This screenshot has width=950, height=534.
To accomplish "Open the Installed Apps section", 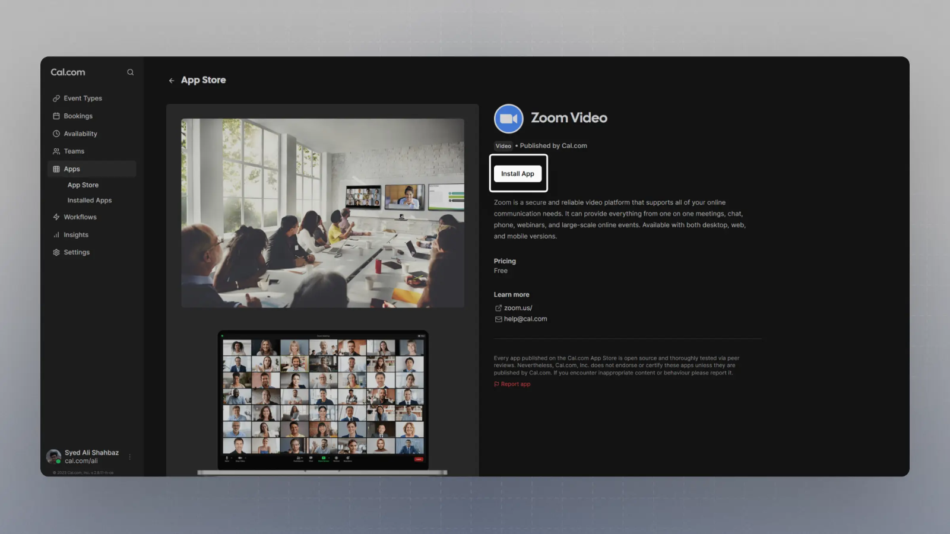I will click(x=89, y=200).
